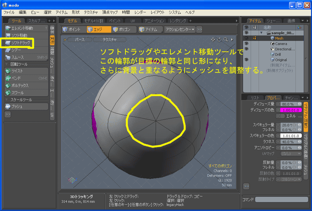Select the 変形 vertical tab
This screenshot has height=211, width=312.
(52, 41)
